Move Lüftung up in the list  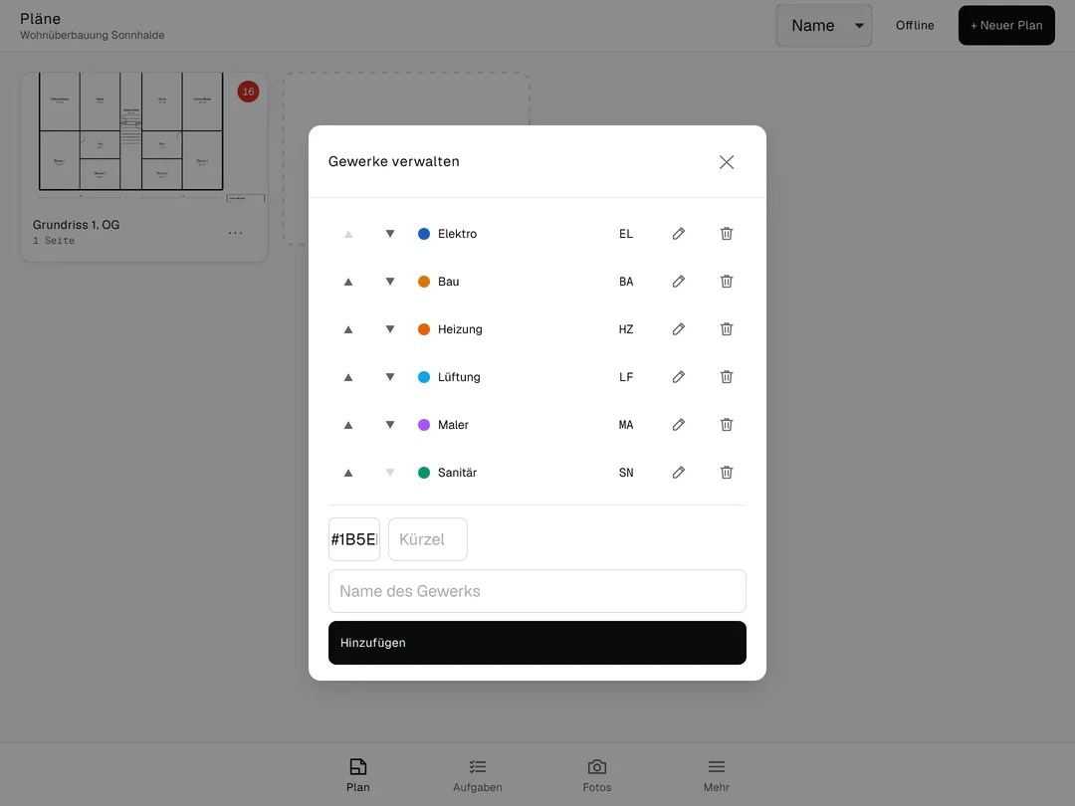(x=348, y=377)
